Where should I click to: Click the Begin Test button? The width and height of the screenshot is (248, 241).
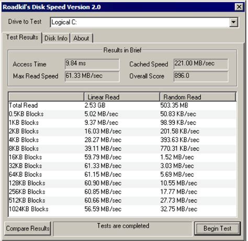(x=217, y=228)
